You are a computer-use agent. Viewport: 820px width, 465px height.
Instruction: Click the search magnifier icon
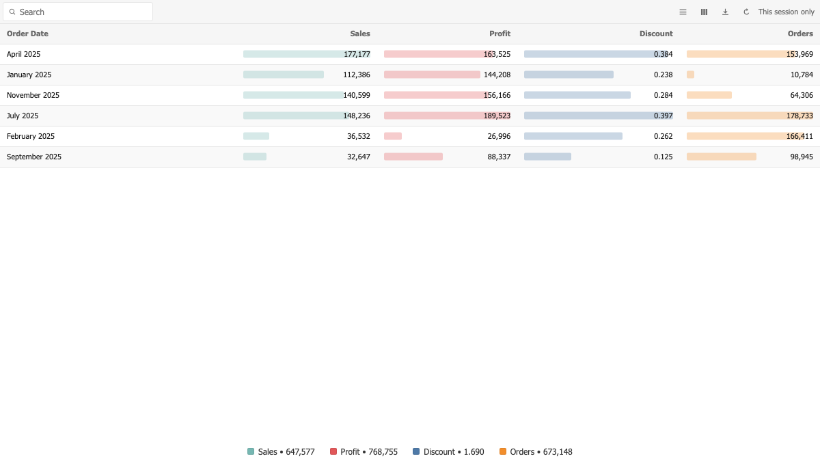pos(12,12)
